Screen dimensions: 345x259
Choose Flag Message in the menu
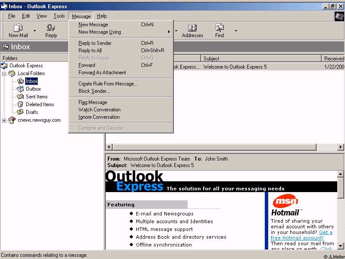pos(93,102)
